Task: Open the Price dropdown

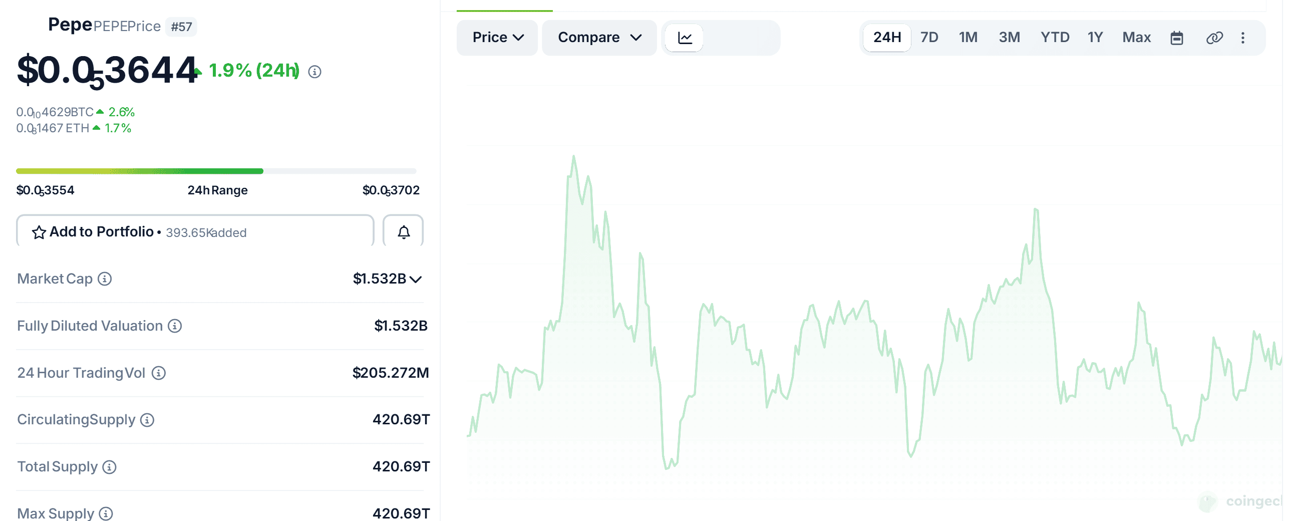Action: [497, 38]
